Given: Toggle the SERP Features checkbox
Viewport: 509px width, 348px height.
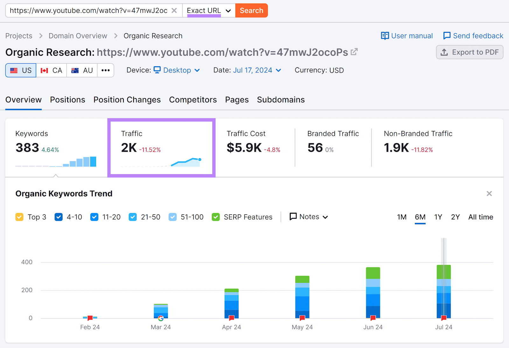Looking at the screenshot, I should click(x=216, y=217).
